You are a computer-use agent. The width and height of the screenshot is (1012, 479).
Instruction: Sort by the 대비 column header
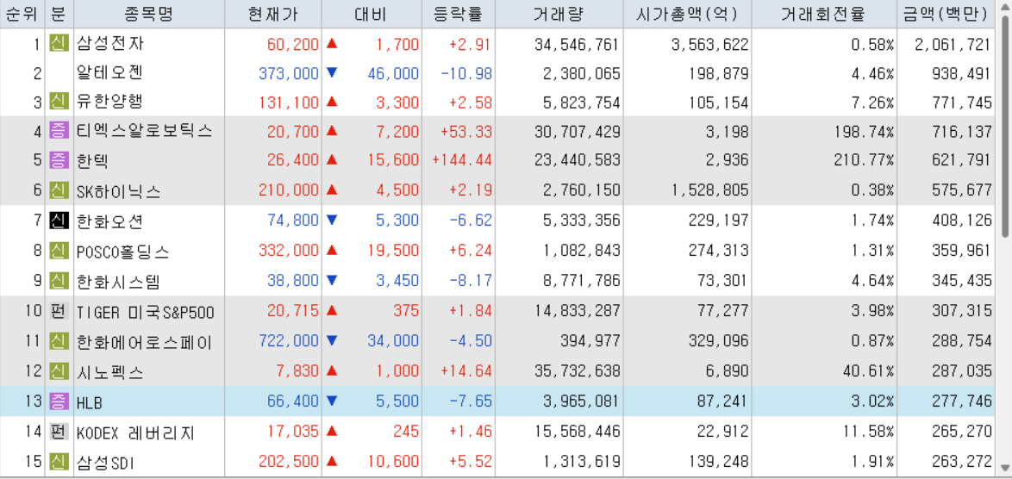click(x=372, y=14)
